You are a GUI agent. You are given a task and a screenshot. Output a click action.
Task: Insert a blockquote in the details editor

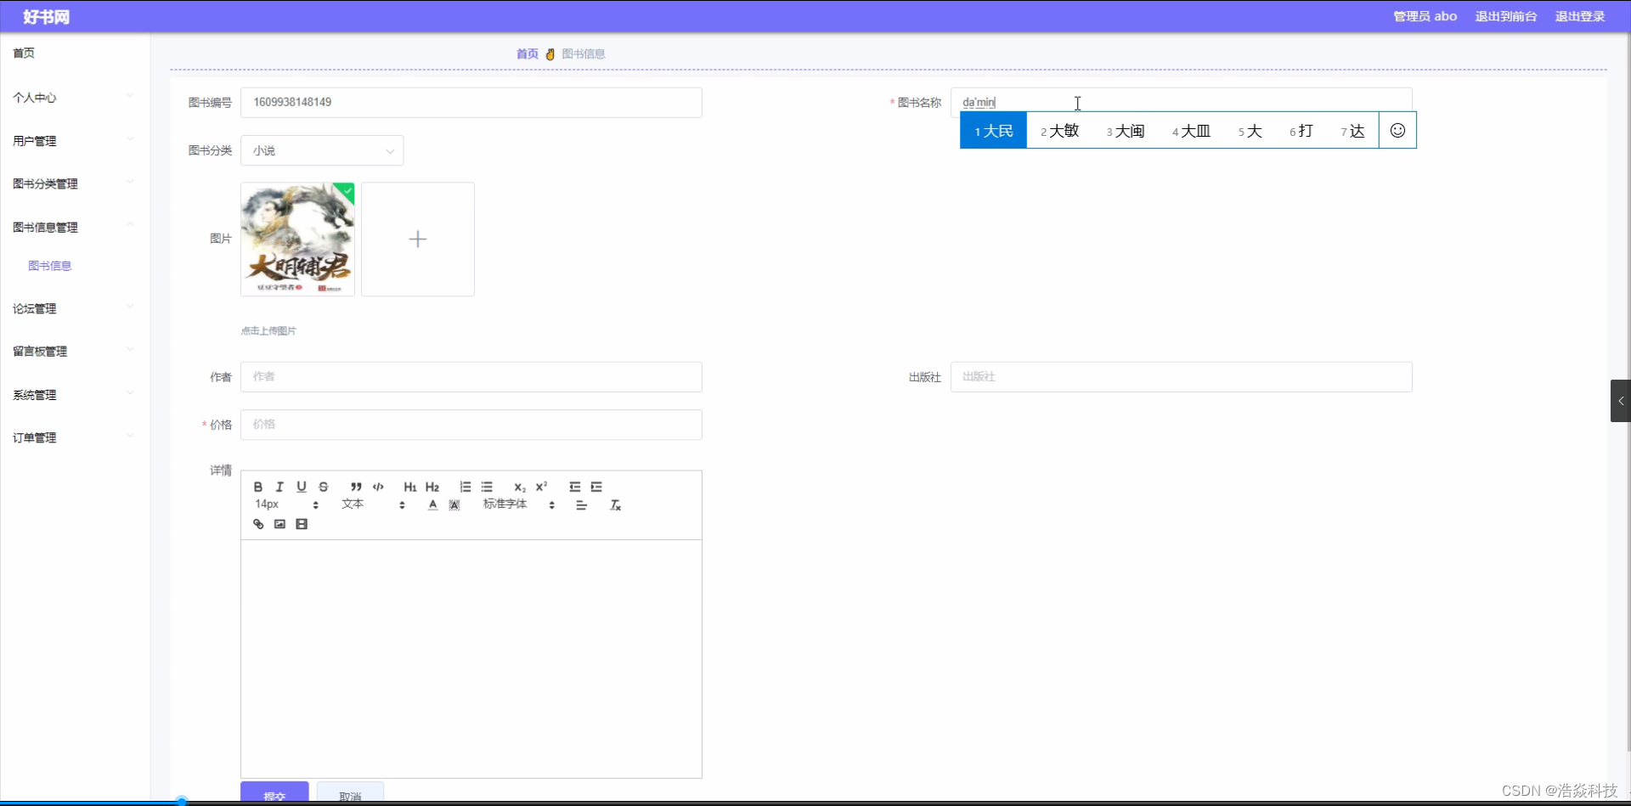357,487
